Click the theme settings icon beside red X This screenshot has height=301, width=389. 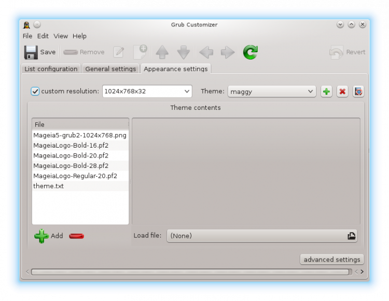(x=358, y=92)
